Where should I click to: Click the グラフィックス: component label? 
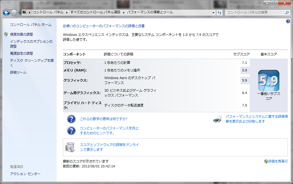(75, 80)
